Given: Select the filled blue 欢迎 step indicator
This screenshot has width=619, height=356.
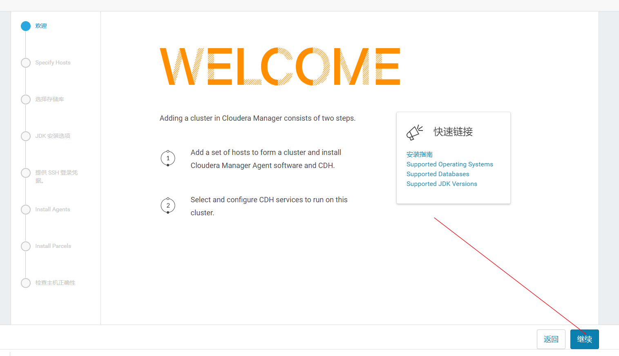Looking at the screenshot, I should 25,26.
